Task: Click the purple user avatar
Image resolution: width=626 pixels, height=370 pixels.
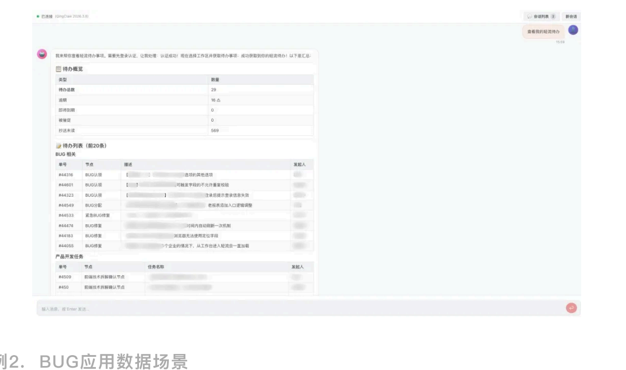Action: (574, 31)
